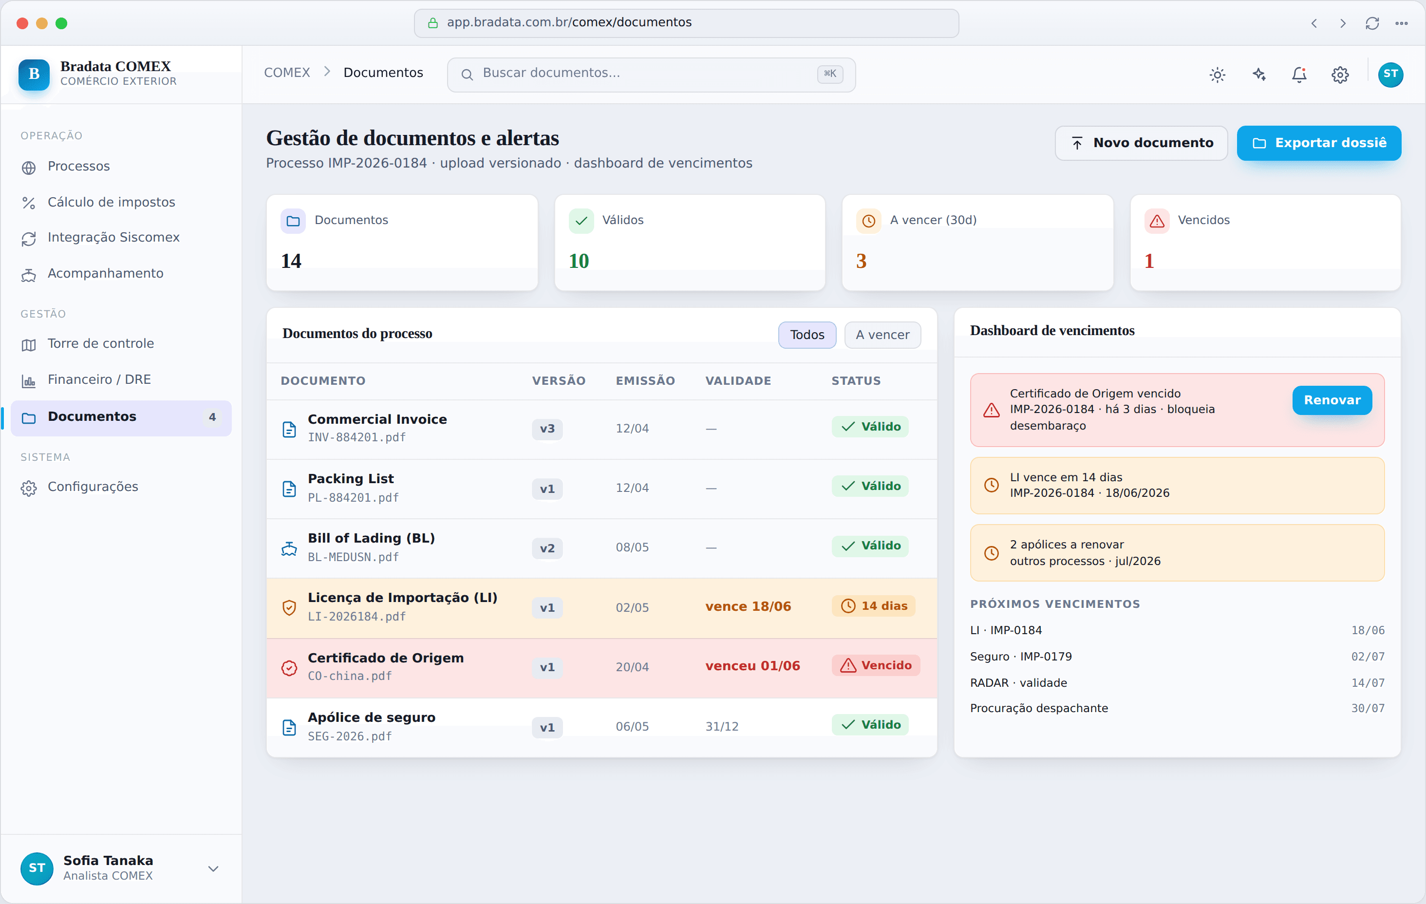
Task: Click 'Procuração despachante' upcoming expiry row
Action: click(x=1177, y=709)
